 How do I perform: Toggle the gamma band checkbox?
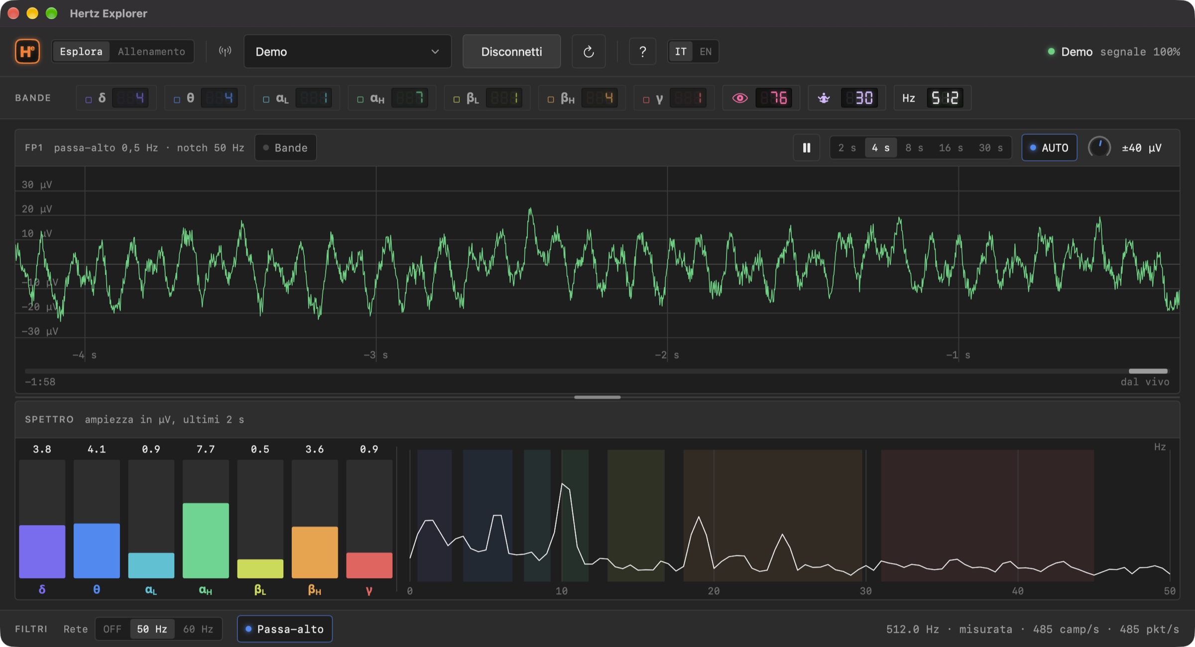[x=646, y=99]
